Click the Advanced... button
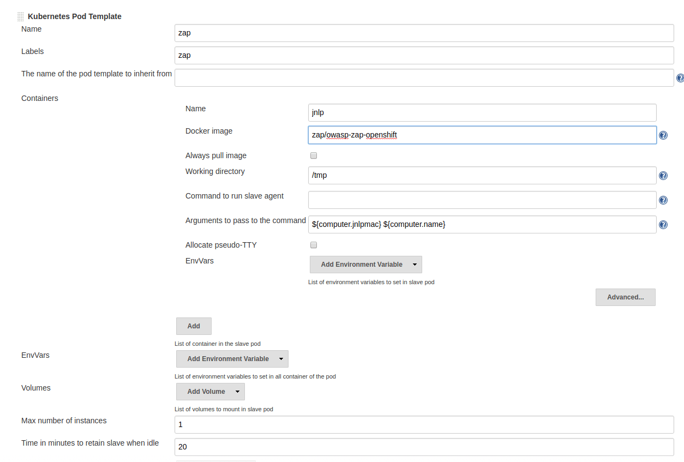 coord(625,297)
